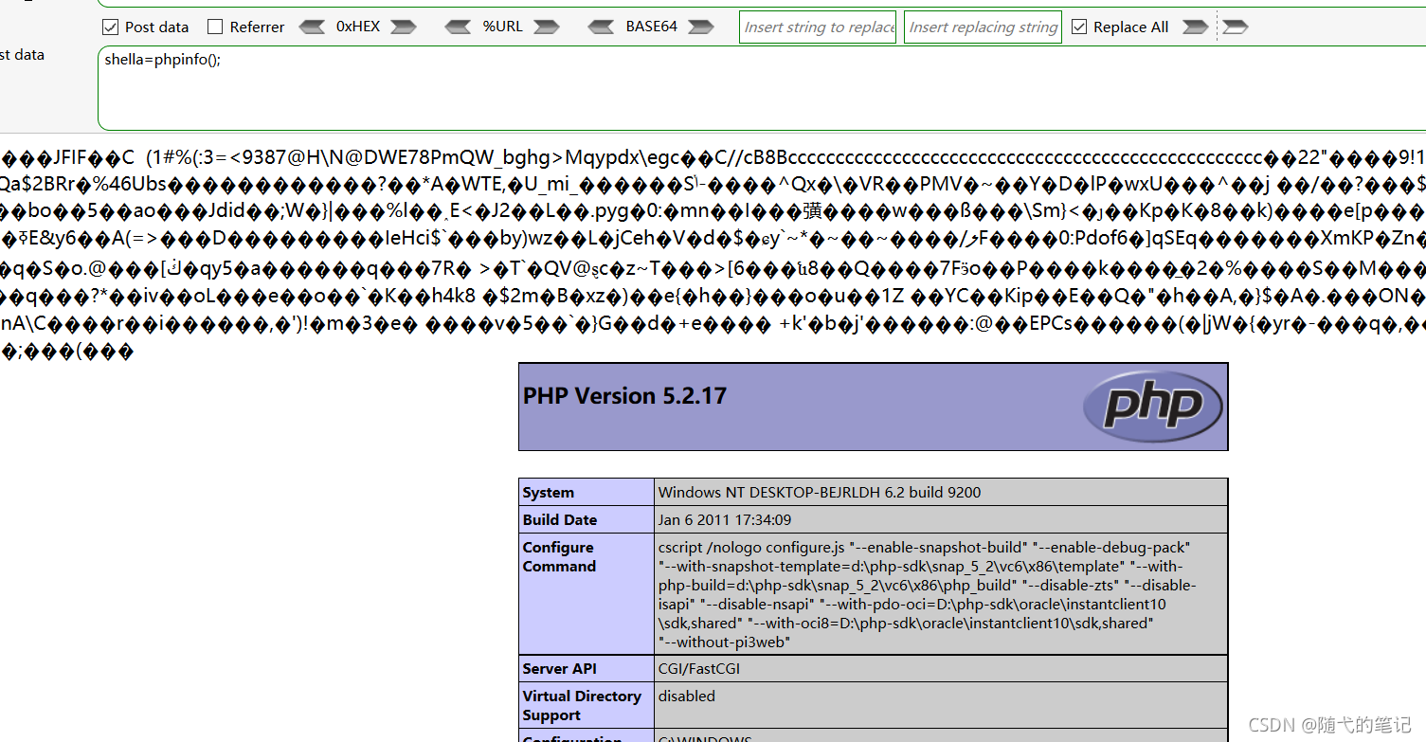This screenshot has width=1426, height=742.
Task: Click the 0xHEX label
Action: click(358, 27)
